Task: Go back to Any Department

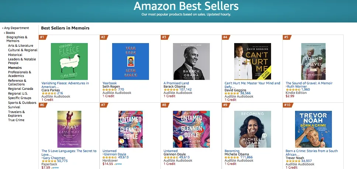Action: tap(17, 28)
